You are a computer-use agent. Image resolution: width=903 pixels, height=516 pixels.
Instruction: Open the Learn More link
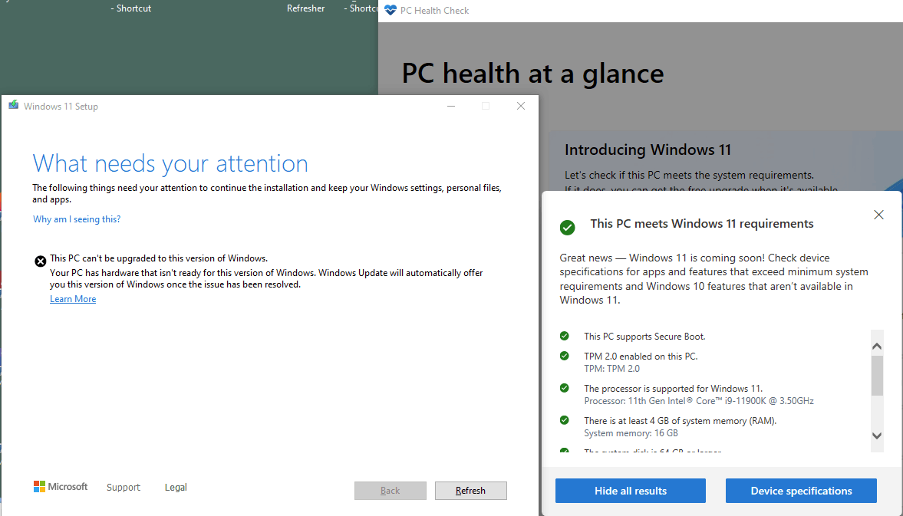(73, 299)
